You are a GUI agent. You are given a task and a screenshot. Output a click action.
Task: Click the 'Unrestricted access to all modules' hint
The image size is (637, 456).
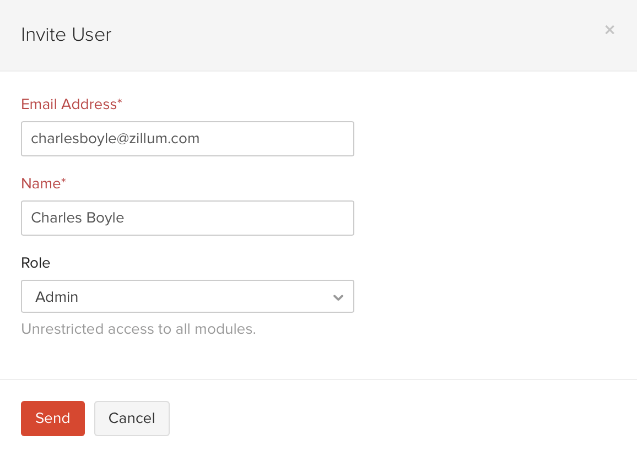pos(138,329)
